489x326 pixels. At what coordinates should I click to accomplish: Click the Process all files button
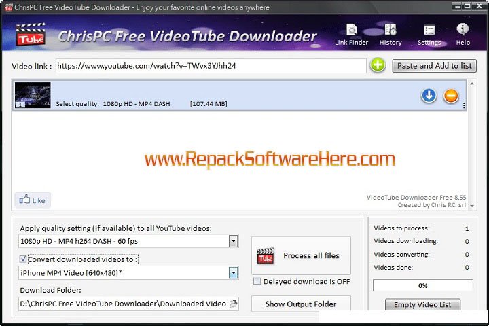pyautogui.click(x=301, y=255)
